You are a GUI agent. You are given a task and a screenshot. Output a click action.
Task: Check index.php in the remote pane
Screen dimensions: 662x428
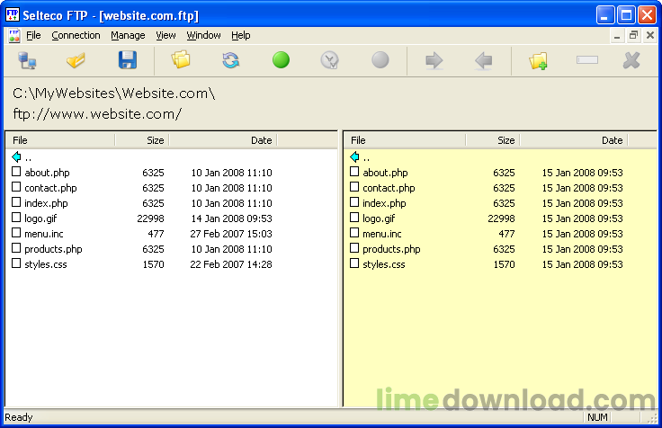[354, 202]
